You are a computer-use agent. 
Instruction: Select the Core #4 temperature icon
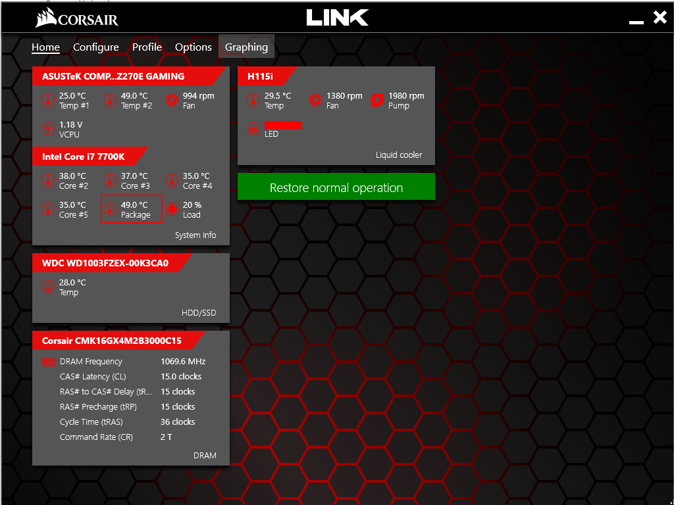coord(172,180)
